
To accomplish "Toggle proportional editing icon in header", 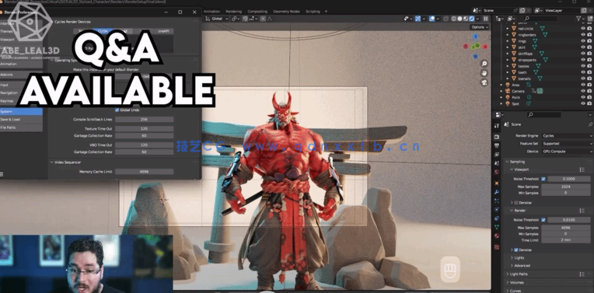I will 263,19.
